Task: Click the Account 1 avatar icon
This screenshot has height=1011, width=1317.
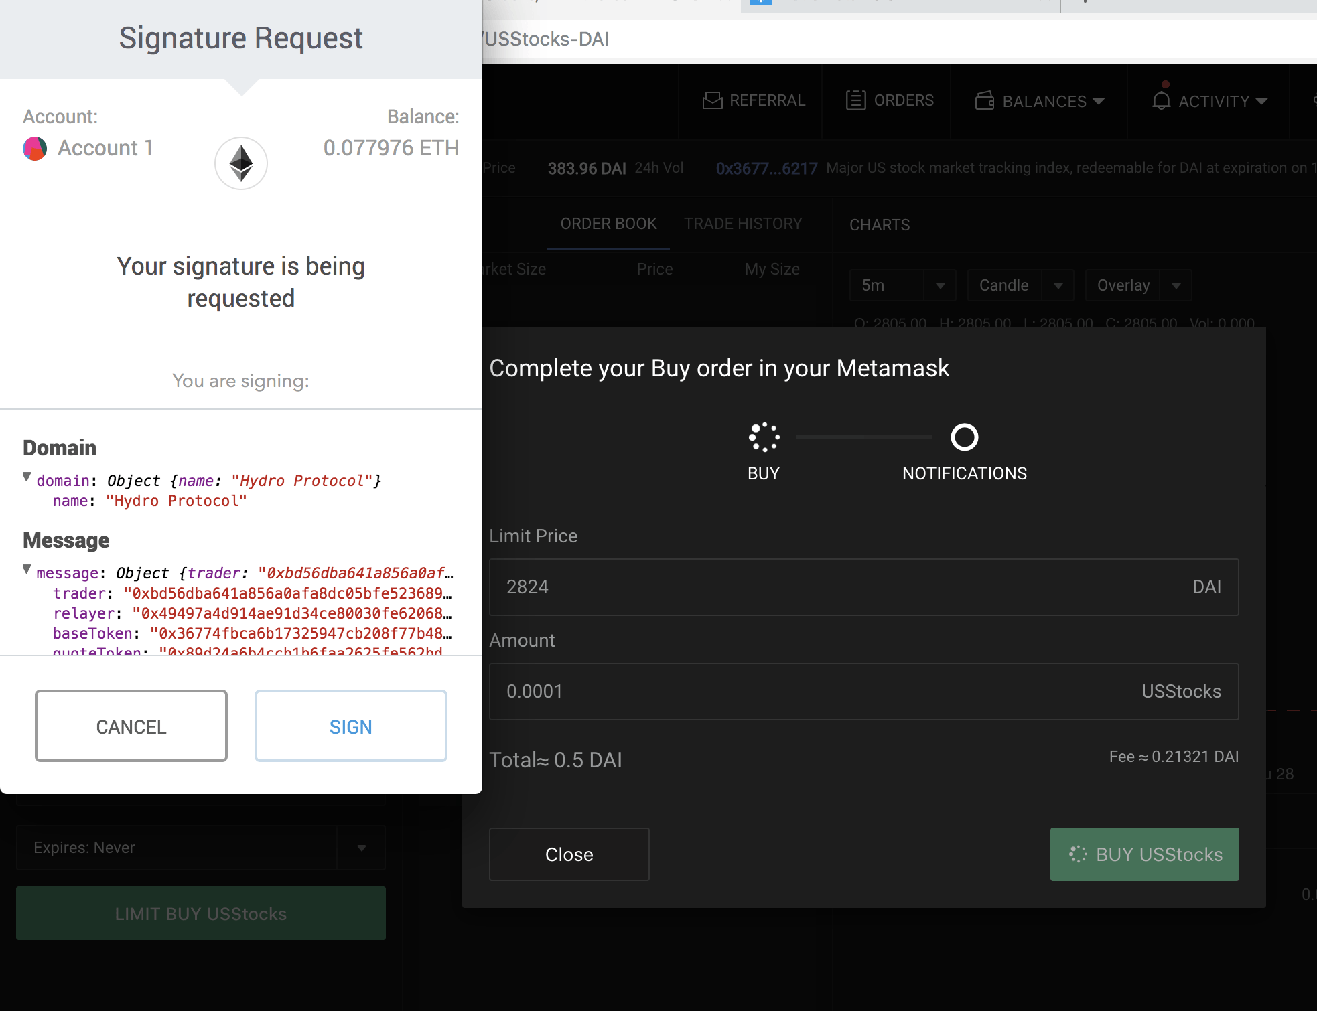Action: coord(35,148)
